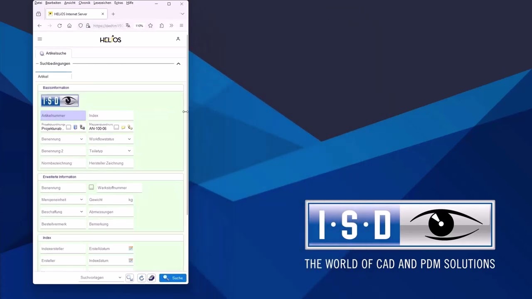Click the ellipsis button for Projektzuordnung
This screenshot has width=532, height=299.
pos(69,127)
